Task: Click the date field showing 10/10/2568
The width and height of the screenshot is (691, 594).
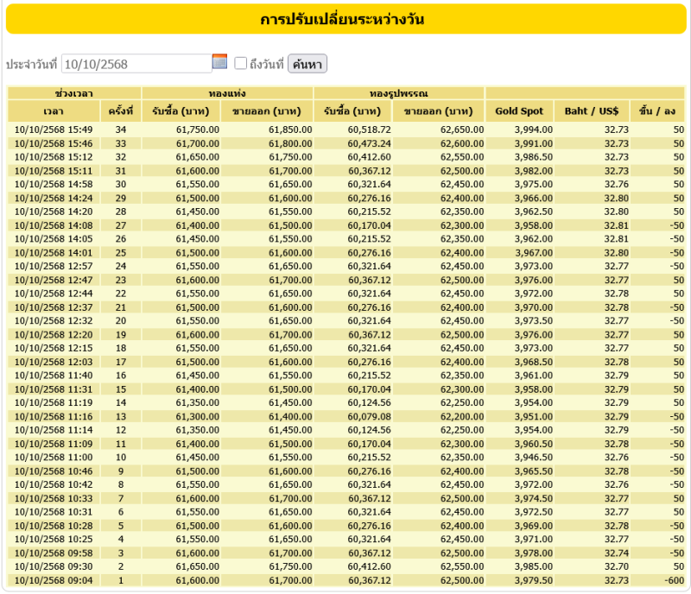Action: pos(136,63)
